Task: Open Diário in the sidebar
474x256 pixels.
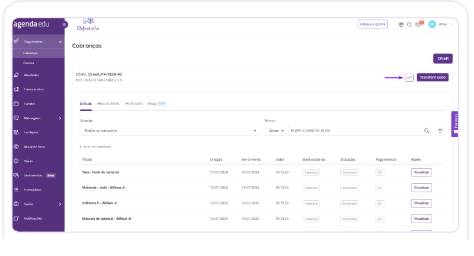Action: 28,161
